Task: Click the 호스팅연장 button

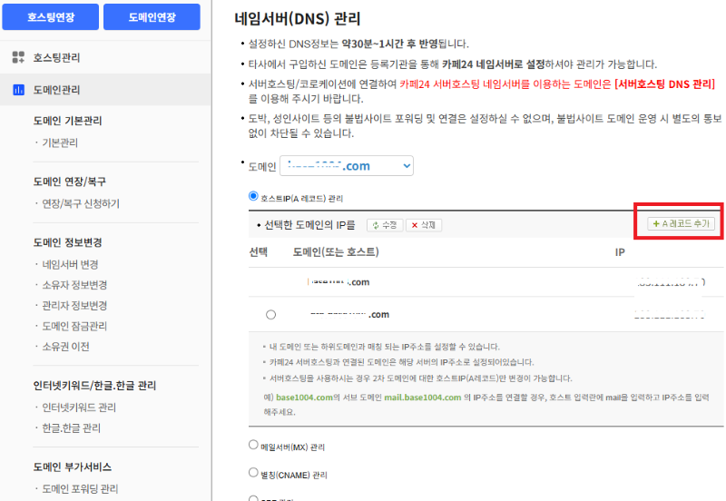Action: [51, 17]
